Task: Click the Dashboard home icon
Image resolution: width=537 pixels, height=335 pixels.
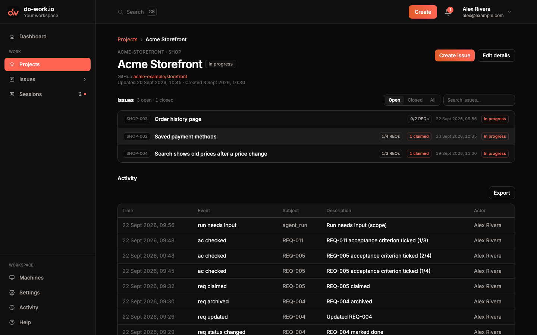Action: 12,36
